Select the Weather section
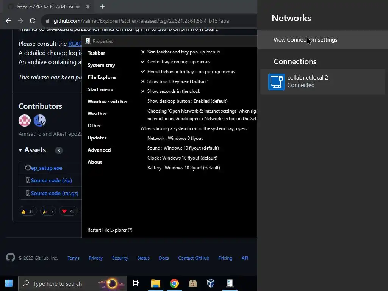The width and height of the screenshot is (388, 291). [97, 114]
